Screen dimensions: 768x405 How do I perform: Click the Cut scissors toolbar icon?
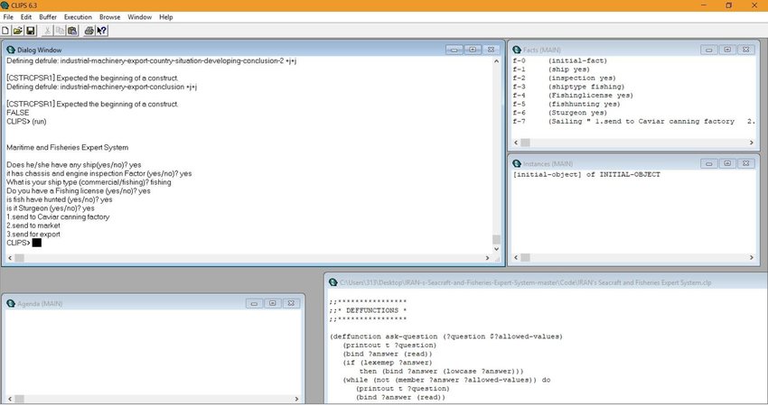click(48, 30)
